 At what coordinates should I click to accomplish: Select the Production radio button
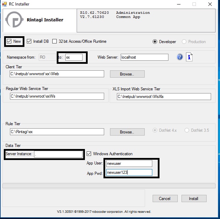pos(184,42)
